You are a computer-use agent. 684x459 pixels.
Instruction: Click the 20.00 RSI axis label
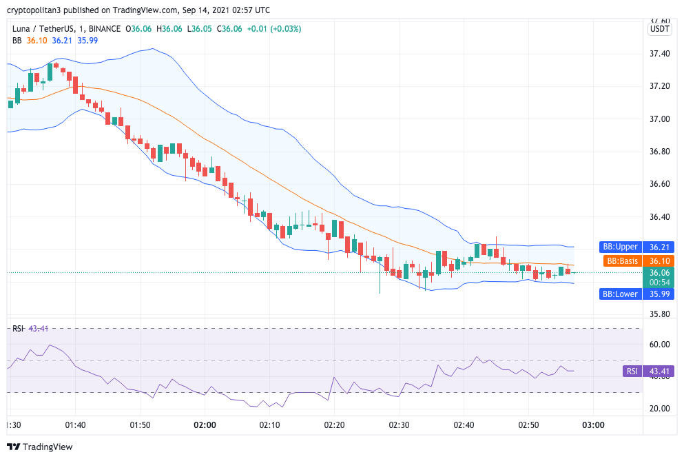click(660, 409)
